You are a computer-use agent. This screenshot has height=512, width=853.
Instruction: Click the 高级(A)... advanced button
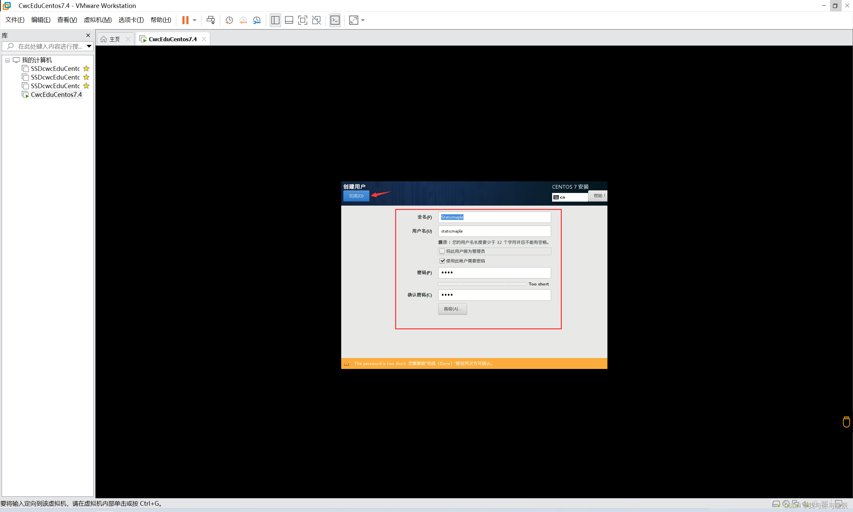click(452, 309)
